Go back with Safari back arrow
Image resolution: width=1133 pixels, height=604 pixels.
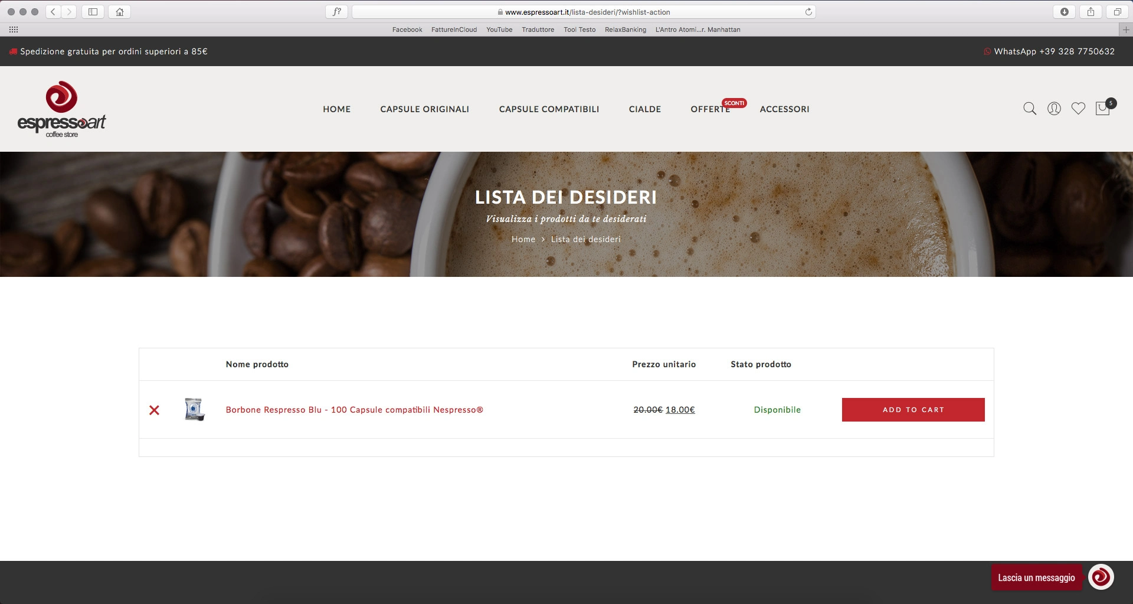[x=53, y=12]
